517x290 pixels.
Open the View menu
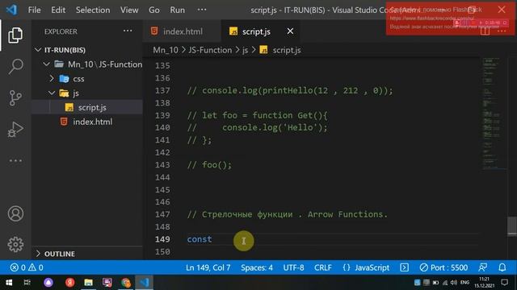pyautogui.click(x=129, y=10)
